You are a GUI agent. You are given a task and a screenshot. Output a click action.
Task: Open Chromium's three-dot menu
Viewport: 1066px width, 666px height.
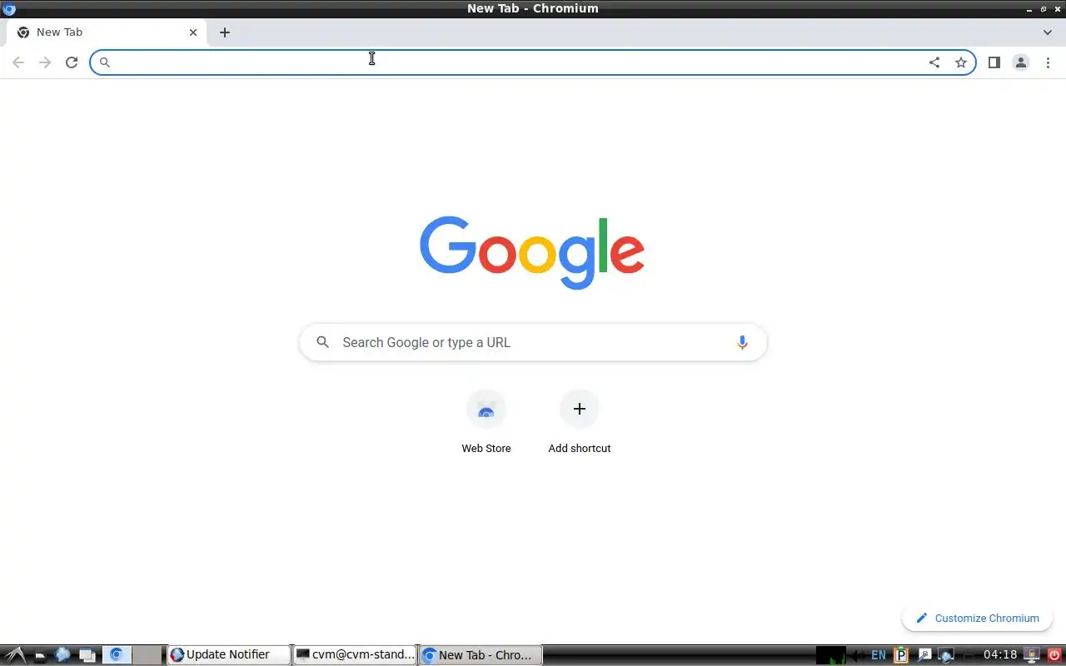click(x=1048, y=62)
